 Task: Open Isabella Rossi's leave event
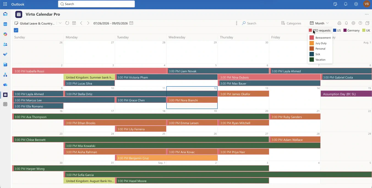click(x=89, y=71)
